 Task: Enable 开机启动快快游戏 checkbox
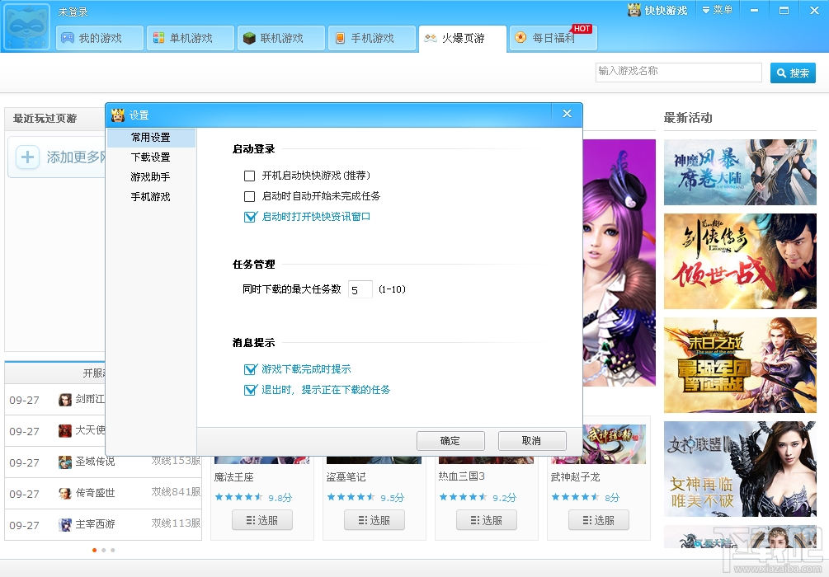tap(249, 176)
